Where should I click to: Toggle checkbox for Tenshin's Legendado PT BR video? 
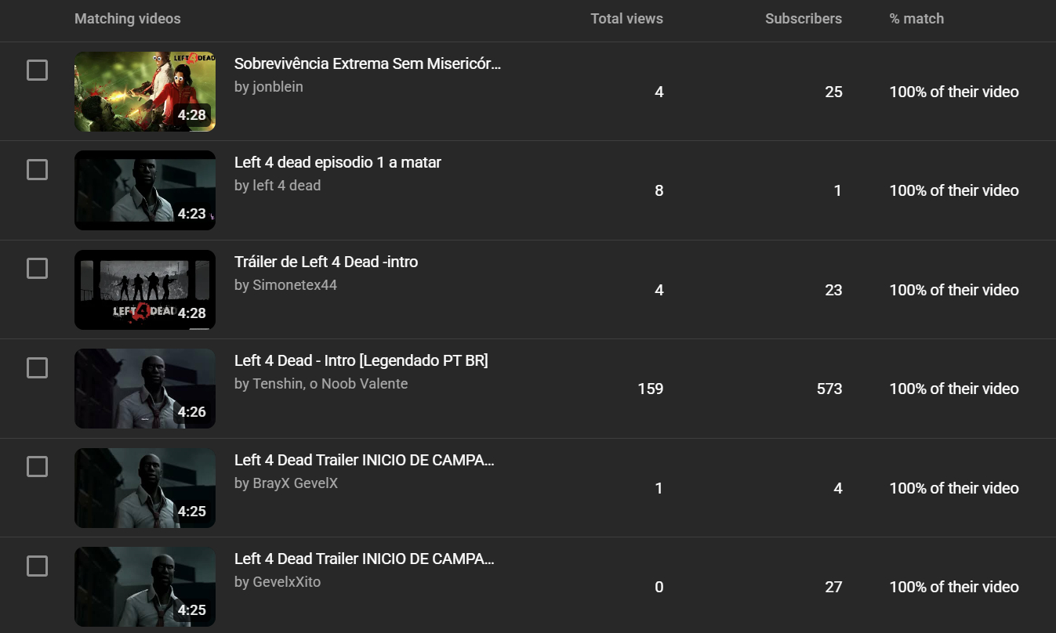37,367
